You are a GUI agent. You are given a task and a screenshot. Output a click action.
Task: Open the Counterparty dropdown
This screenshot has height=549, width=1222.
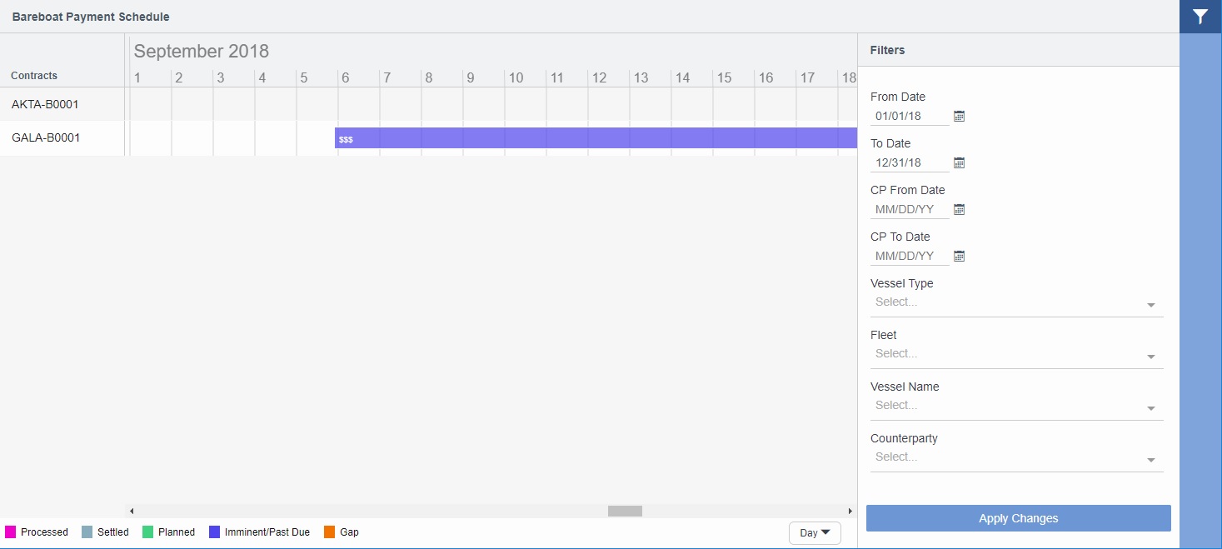click(x=1152, y=460)
